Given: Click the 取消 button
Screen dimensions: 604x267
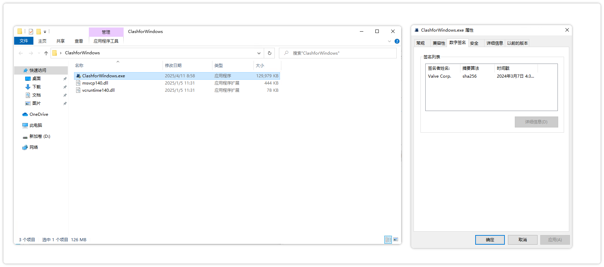Looking at the screenshot, I should coord(522,240).
